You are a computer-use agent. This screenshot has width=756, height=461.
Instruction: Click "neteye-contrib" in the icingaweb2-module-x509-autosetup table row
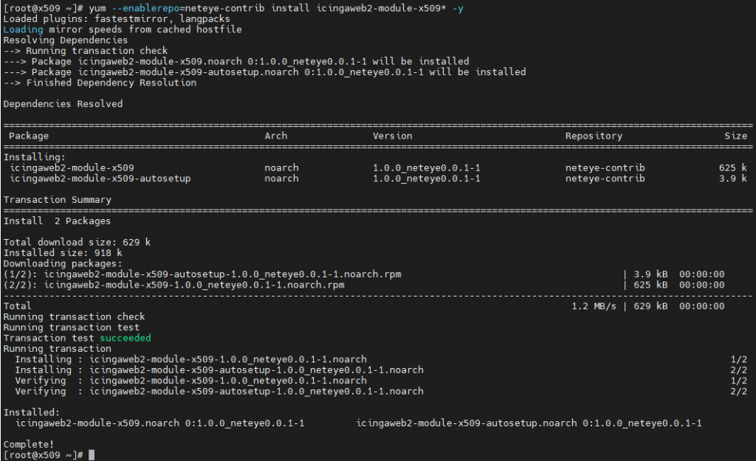click(605, 178)
